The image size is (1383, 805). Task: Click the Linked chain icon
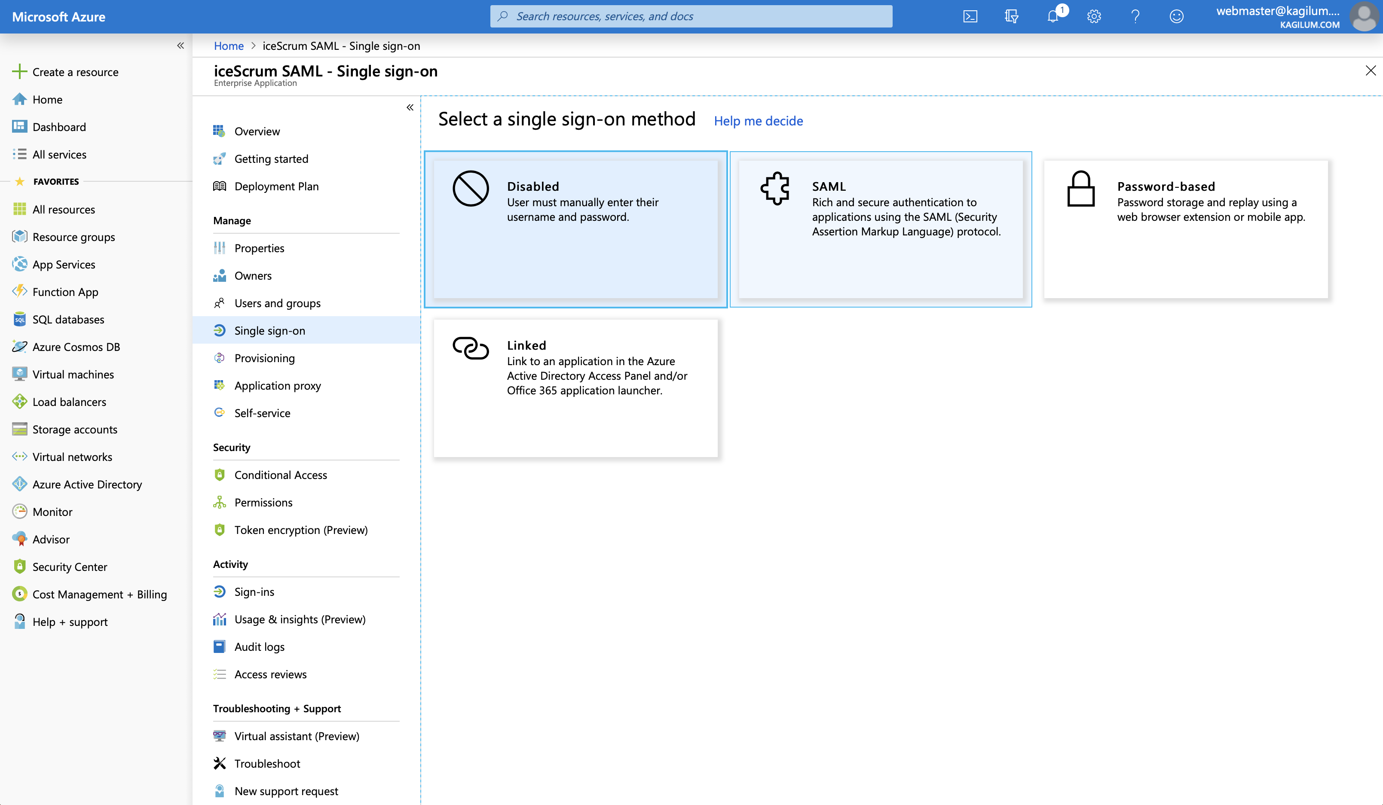pos(470,348)
